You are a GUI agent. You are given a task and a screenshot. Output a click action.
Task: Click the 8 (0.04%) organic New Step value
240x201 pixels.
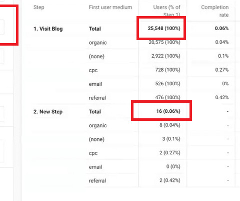click(170, 125)
